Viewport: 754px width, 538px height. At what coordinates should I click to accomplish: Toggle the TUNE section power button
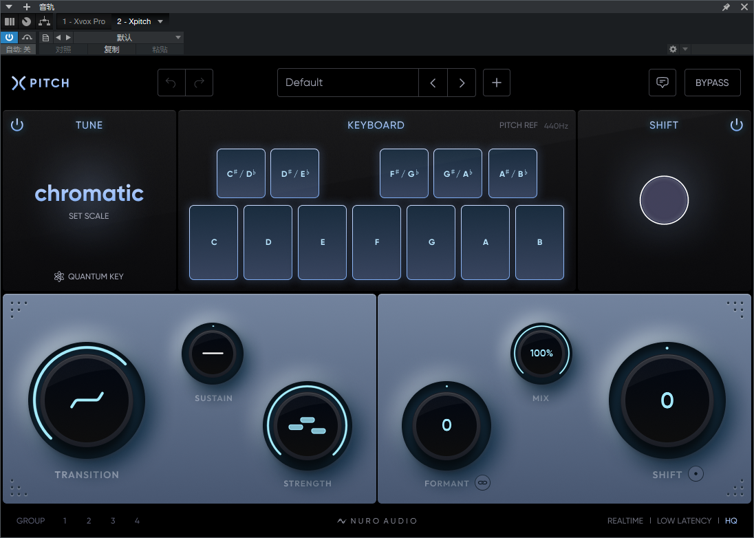pos(17,125)
